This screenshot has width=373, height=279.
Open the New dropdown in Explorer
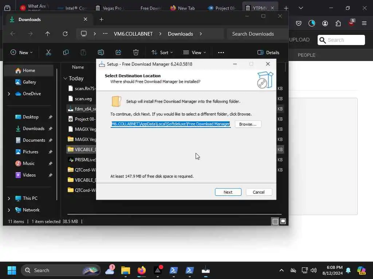click(x=21, y=52)
